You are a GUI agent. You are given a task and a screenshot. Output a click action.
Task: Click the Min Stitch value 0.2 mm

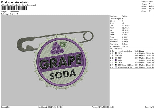[x=125, y=42]
